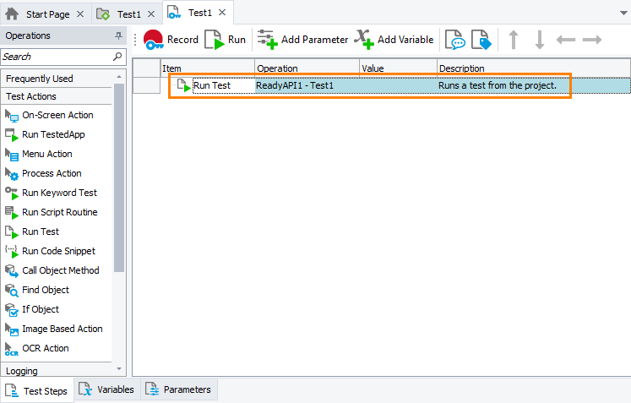Viewport: 631px width, 403px height.
Task: Click the left arrow icon in toolbar
Action: pos(566,40)
